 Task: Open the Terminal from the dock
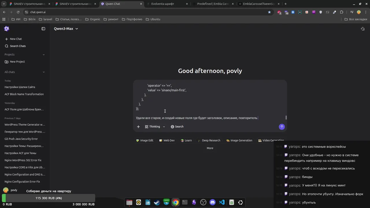pos(185,203)
